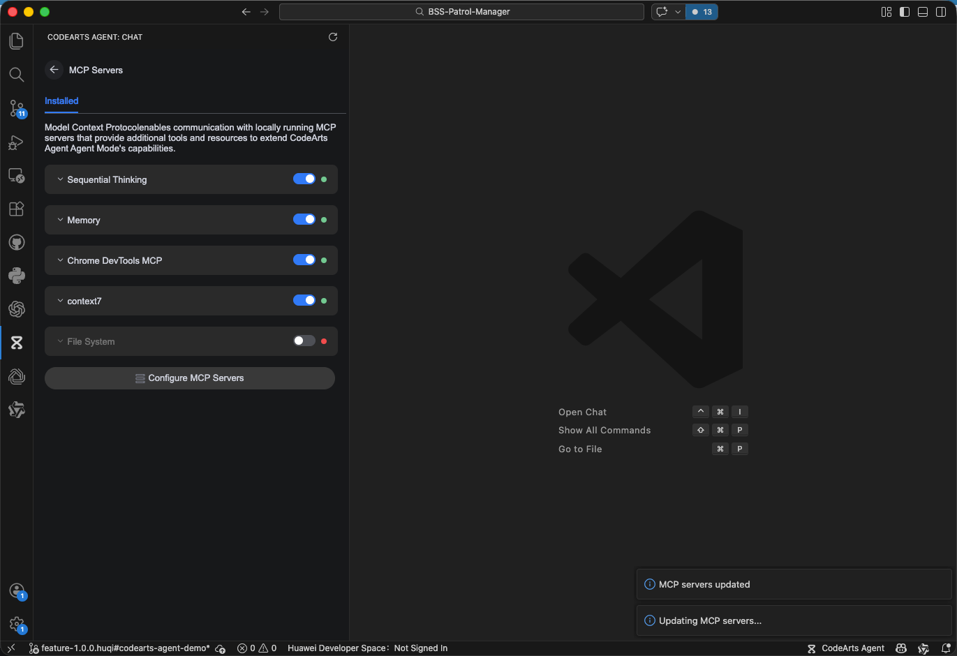
Task: Open the Search view in activity bar
Action: click(x=17, y=75)
